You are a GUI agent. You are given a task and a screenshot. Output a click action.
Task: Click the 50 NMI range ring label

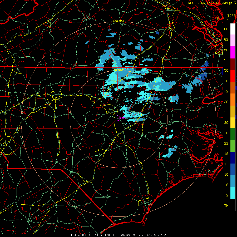118,70
